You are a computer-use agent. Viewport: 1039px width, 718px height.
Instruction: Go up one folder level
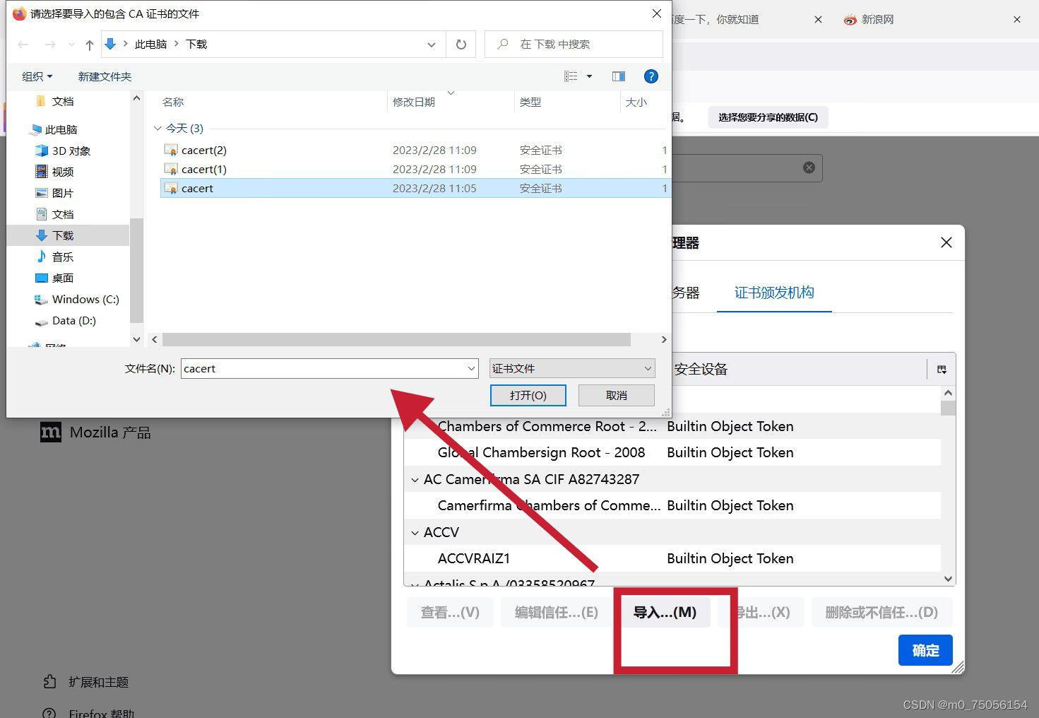point(89,45)
